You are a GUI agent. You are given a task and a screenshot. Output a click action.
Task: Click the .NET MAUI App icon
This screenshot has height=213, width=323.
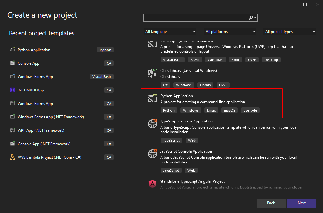12,90
